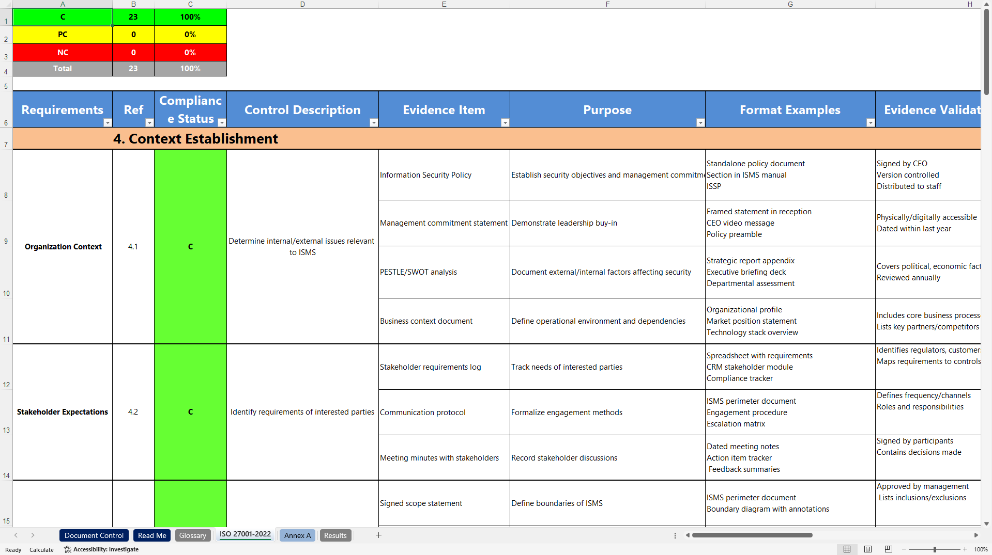Switch to Page Break Preview icon
992x555 pixels.
[x=889, y=549]
